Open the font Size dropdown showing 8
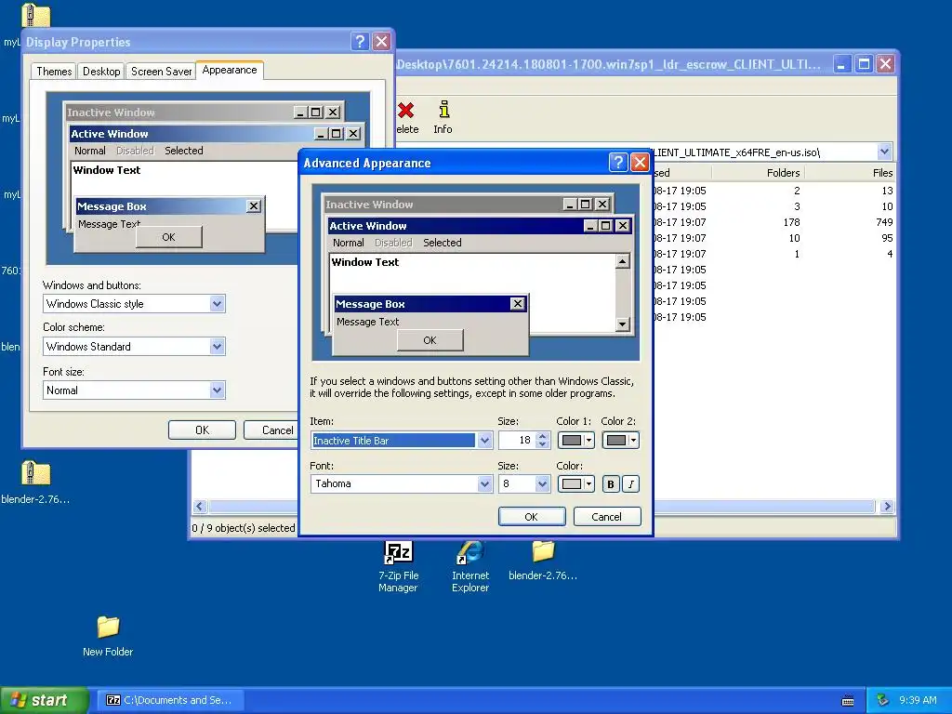Screen dimensions: 952x714 (542, 483)
